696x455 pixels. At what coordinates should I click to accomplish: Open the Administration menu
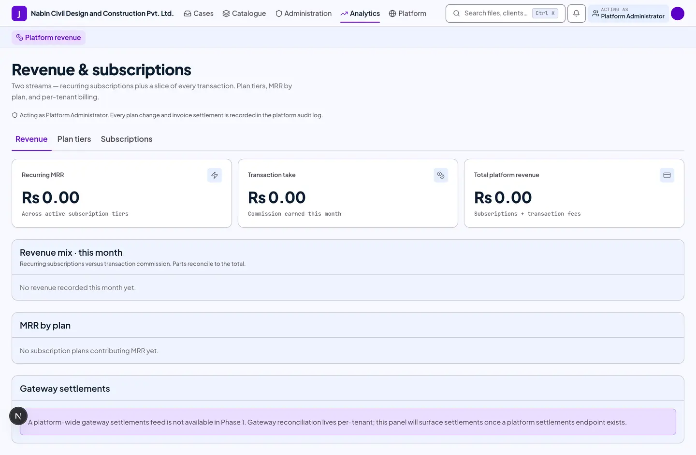point(304,14)
